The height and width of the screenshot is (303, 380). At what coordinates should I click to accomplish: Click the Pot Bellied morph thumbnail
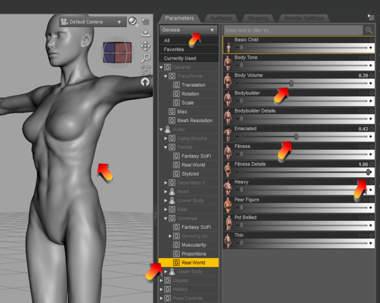228,223
